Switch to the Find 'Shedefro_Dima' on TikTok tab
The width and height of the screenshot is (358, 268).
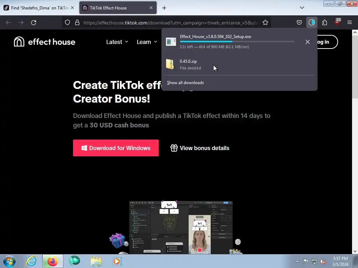39,8
